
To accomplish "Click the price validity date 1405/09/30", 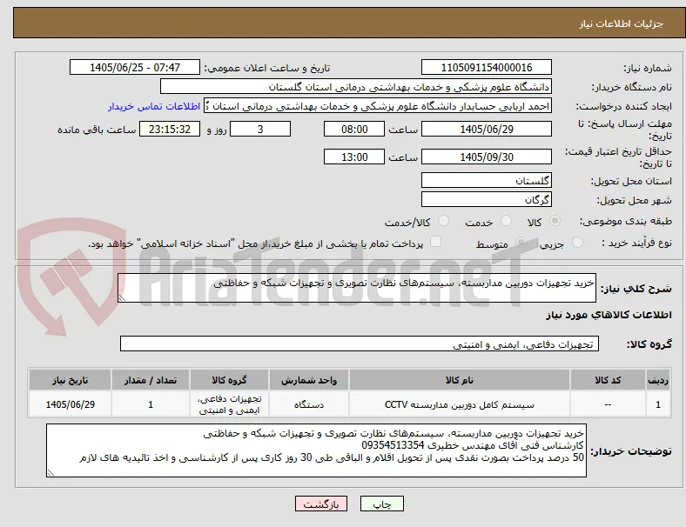I will [487, 157].
